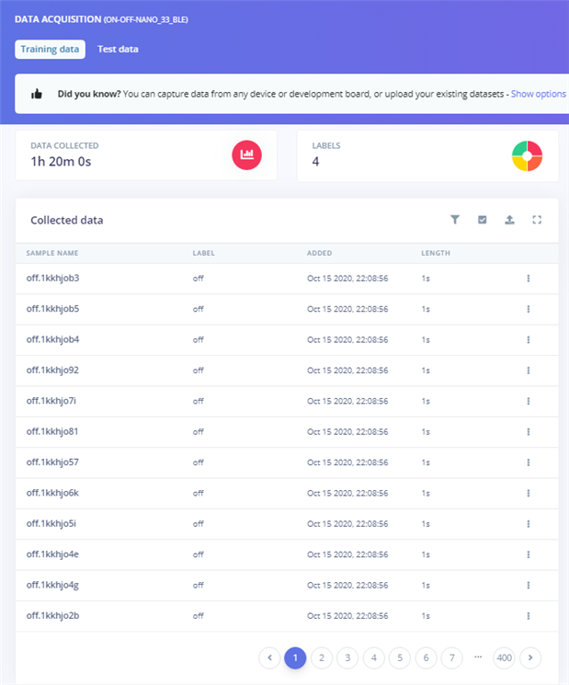The image size is (569, 685).
Task: Select the sample row off.1kkhjo6k
Action: pos(52,493)
